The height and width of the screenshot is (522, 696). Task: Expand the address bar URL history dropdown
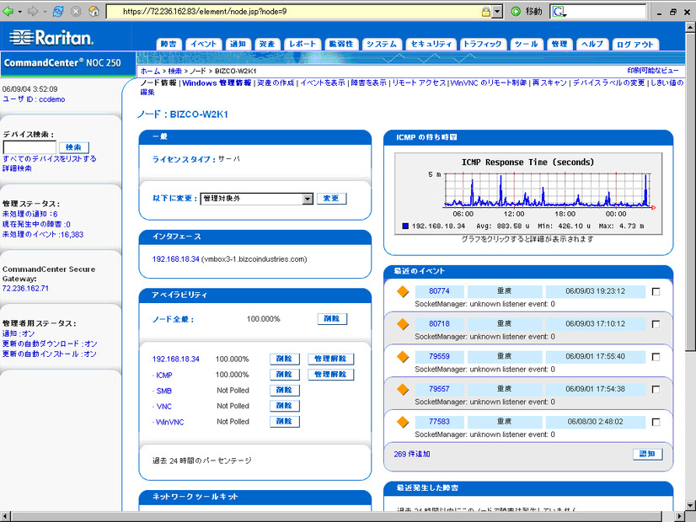pos(498,12)
